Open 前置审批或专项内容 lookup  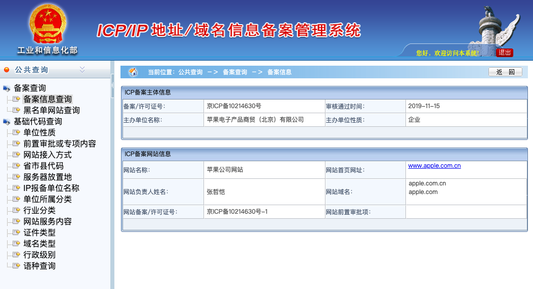pyautogui.click(x=60, y=143)
